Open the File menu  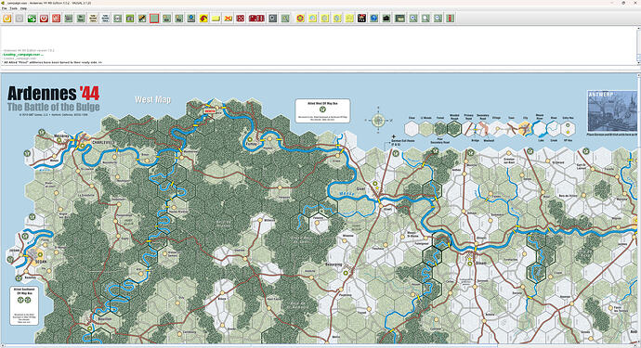[x=5, y=8]
